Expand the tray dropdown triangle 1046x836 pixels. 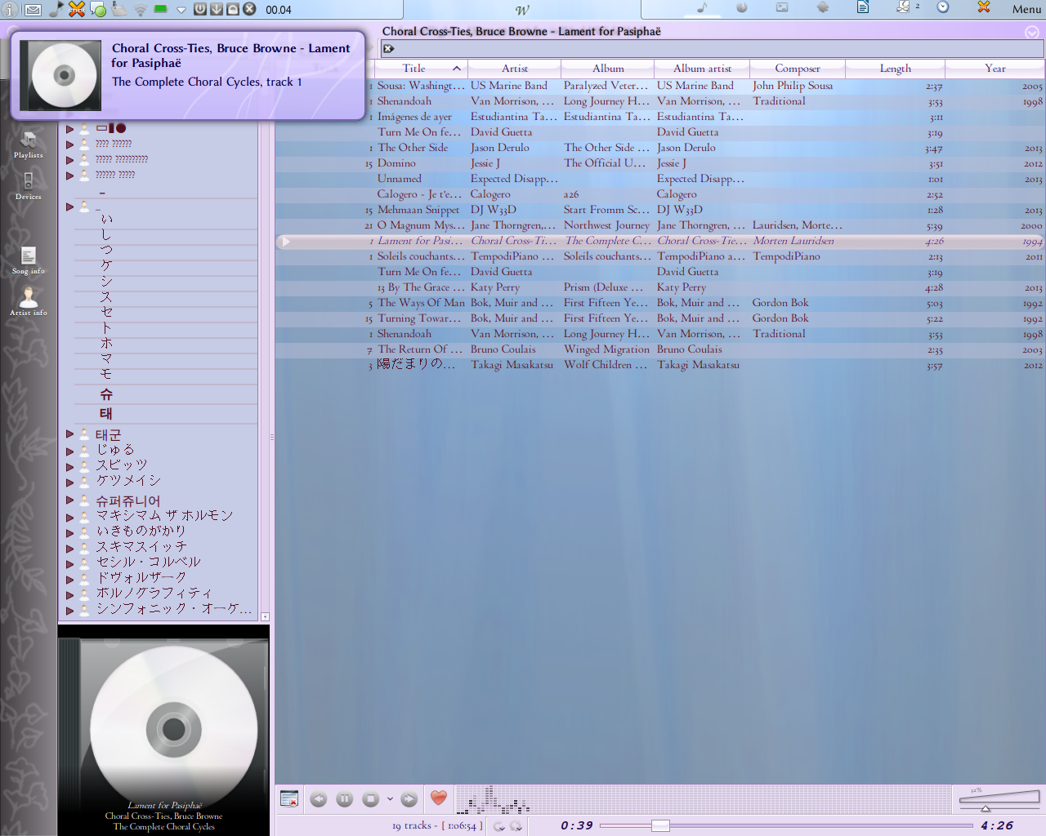(x=181, y=10)
